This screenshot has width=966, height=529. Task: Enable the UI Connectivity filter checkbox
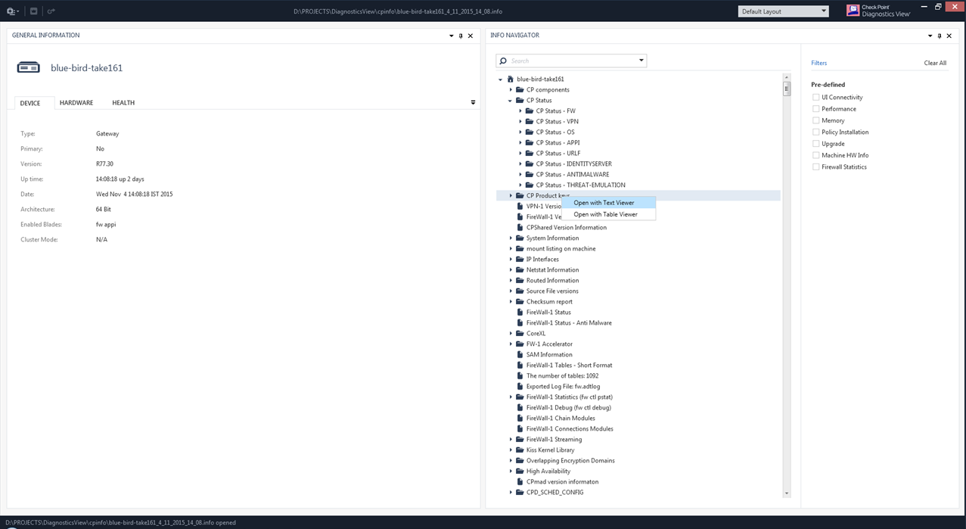point(815,97)
